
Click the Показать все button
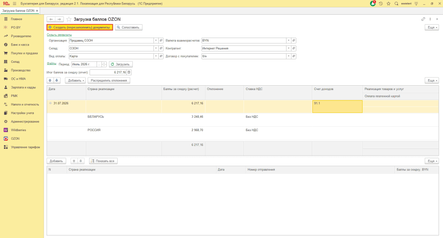click(x=103, y=161)
